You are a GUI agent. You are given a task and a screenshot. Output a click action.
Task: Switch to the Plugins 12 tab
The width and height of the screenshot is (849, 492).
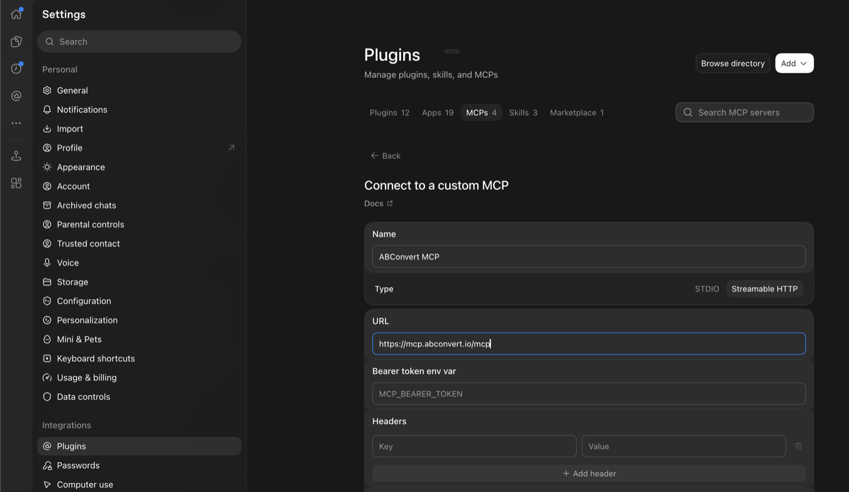[389, 112]
